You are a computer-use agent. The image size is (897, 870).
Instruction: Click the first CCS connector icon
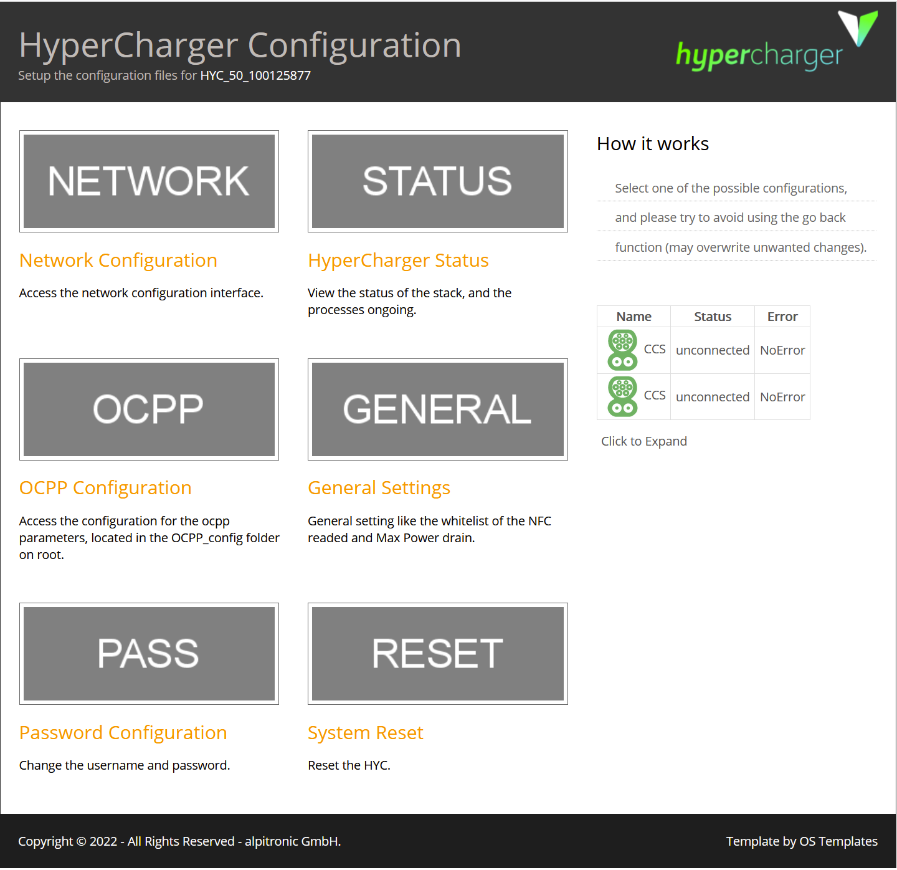tap(622, 350)
